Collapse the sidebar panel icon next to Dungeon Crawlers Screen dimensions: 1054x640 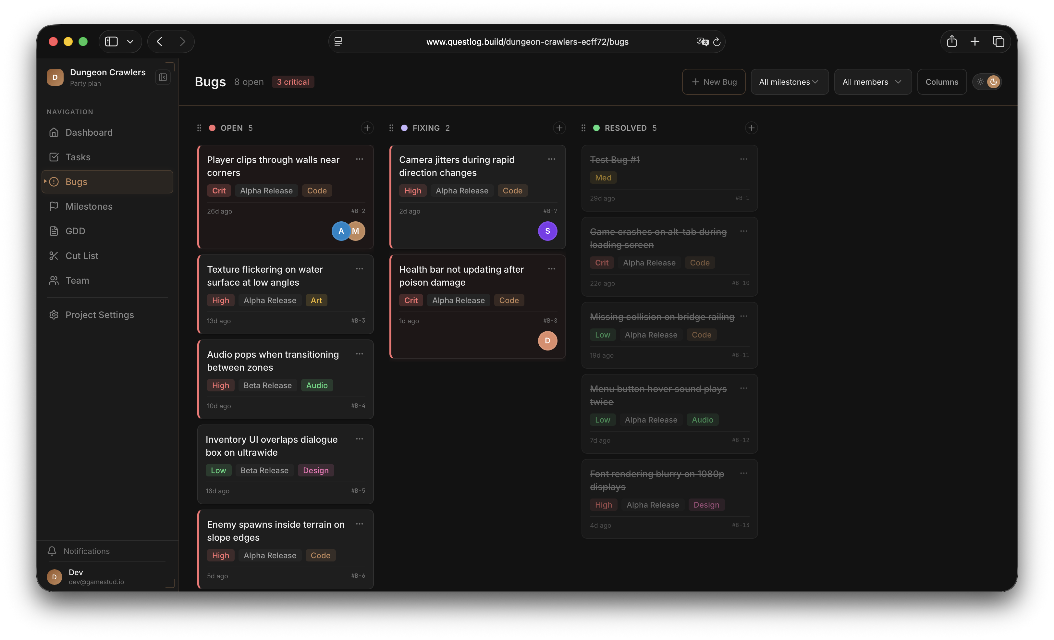click(163, 78)
